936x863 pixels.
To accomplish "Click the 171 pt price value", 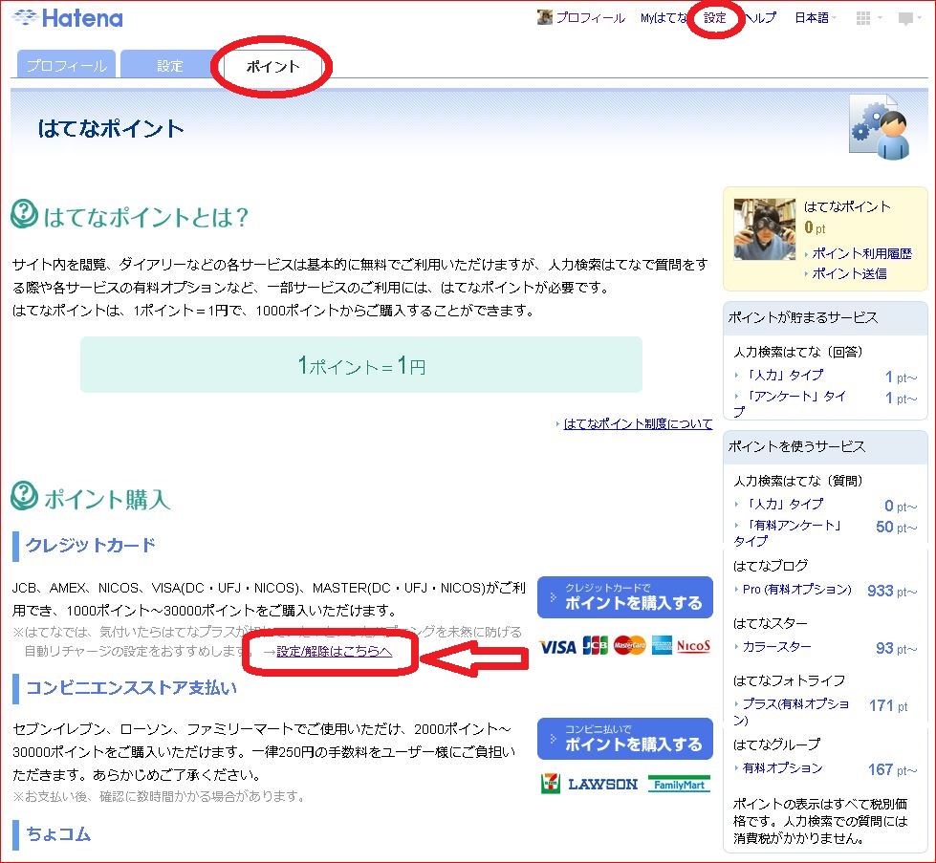I will (x=888, y=705).
